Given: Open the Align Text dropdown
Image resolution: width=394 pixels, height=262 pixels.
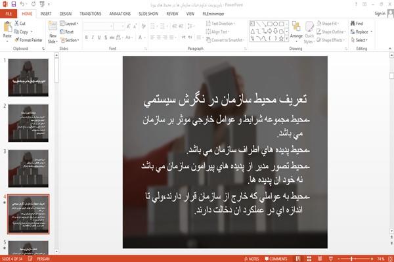Looking at the screenshot, I should 217,32.
